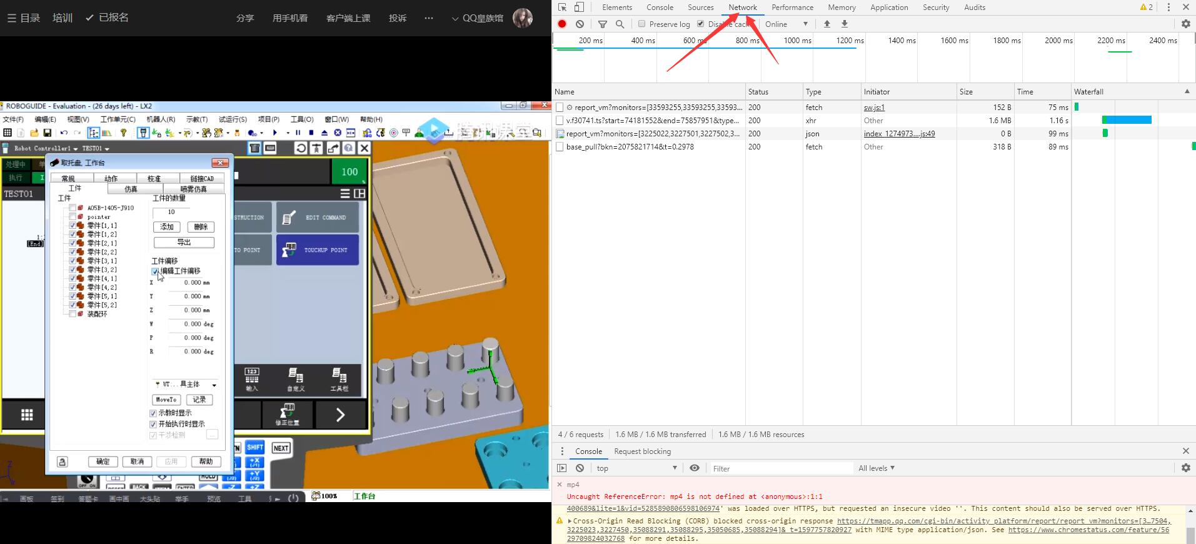
Task: Click the 投诉 link in the top bar
Action: 397,18
